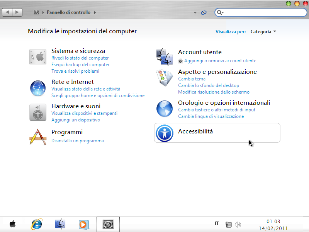Go forward with the right arrow button
The height and width of the screenshot is (232, 309).
click(x=17, y=12)
